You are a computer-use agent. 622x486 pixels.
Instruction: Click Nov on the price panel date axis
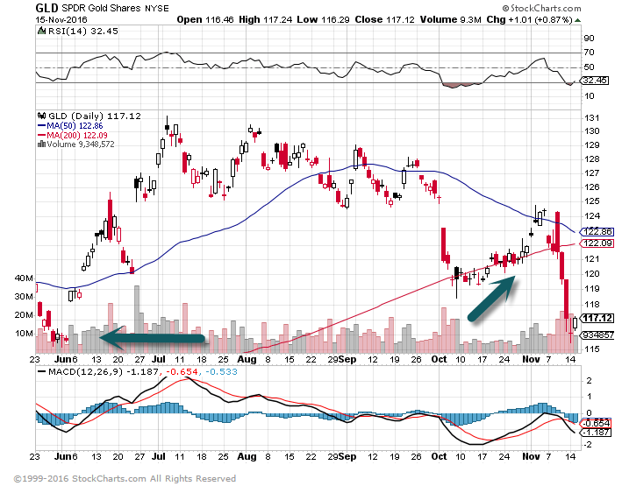coord(531,359)
